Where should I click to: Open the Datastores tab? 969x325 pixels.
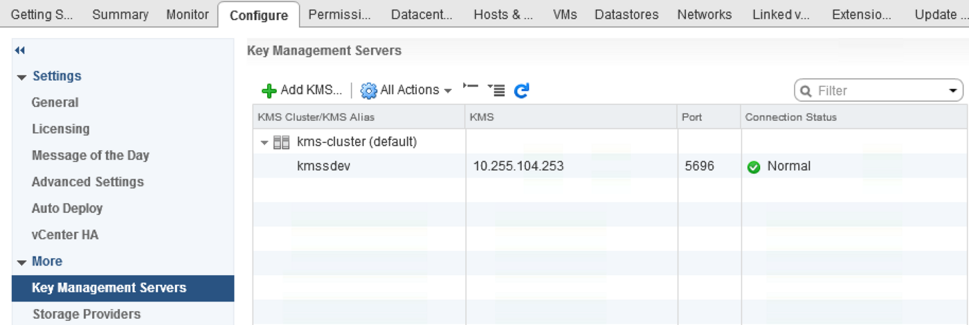(x=627, y=15)
